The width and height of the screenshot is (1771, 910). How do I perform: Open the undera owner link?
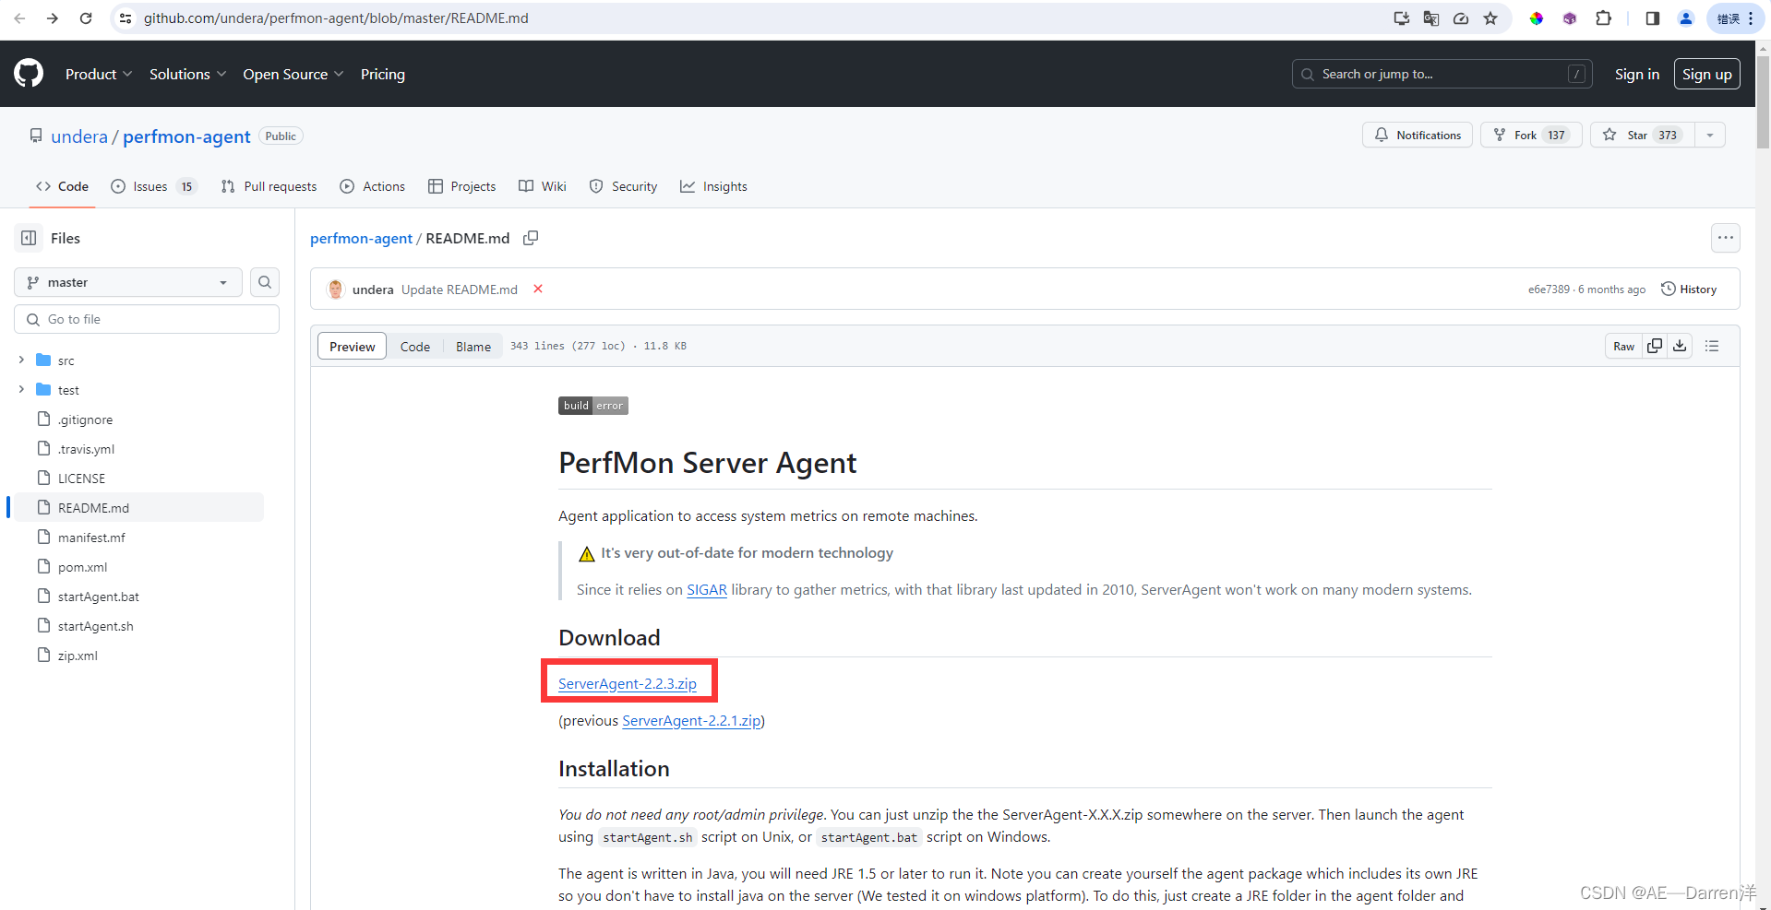coord(79,136)
